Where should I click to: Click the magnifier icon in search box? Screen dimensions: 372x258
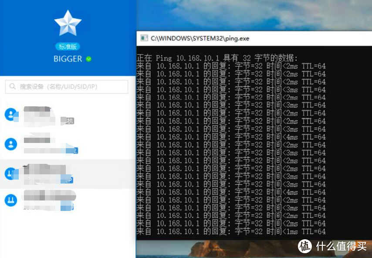(12, 87)
